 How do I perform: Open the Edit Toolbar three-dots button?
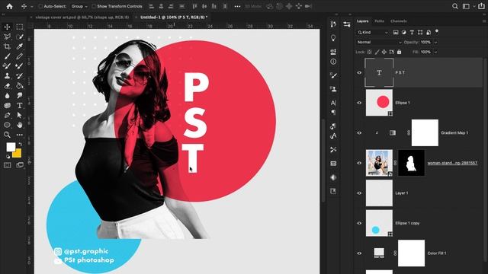tap(20, 135)
